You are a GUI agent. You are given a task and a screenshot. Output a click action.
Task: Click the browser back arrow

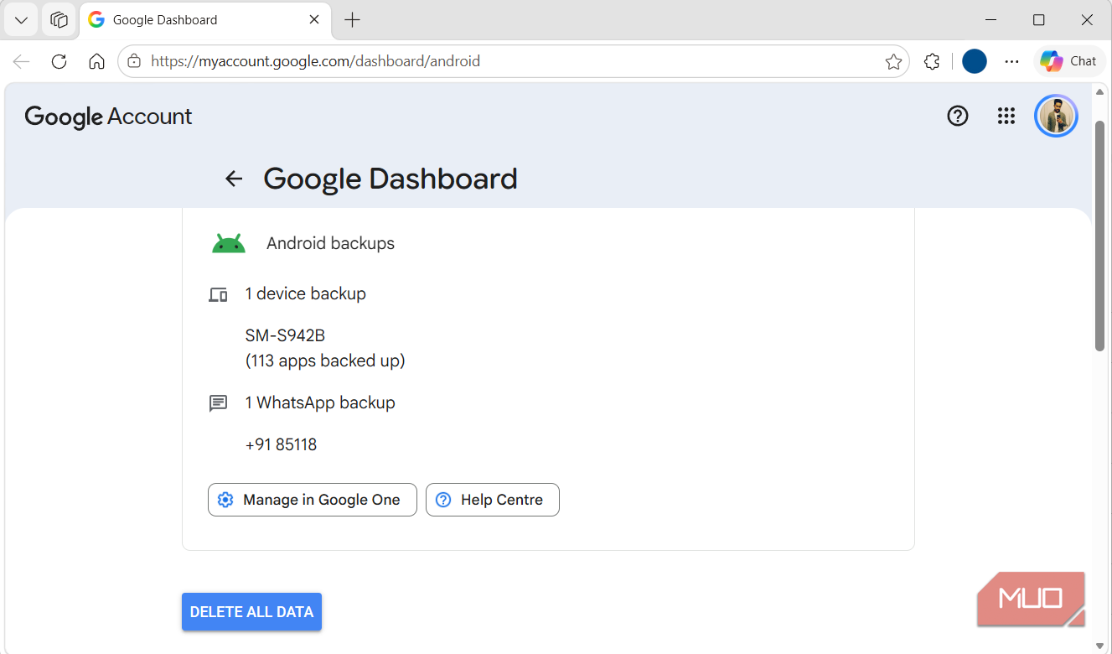(22, 61)
